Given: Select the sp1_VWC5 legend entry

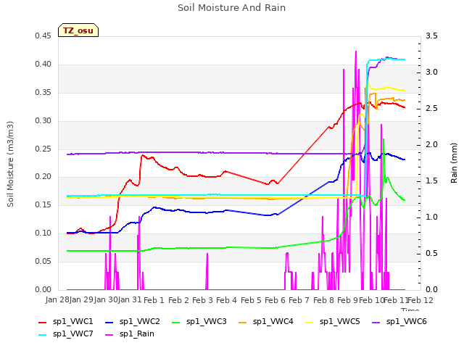Looking at the screenshot, I should point(333,322).
